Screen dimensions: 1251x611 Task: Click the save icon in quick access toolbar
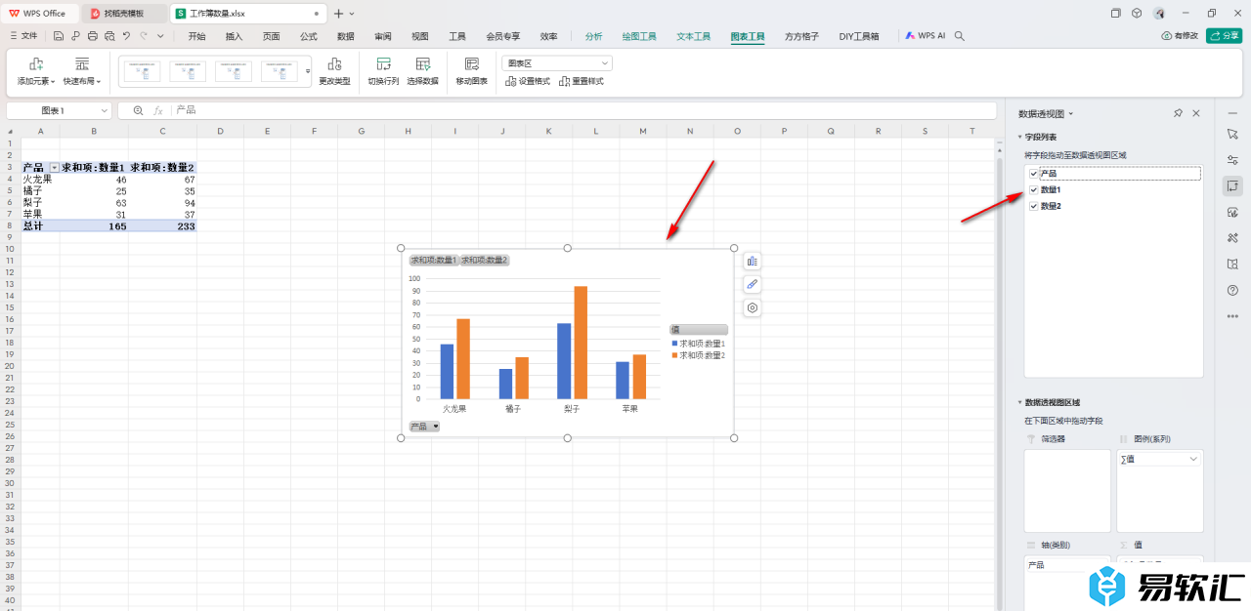click(x=59, y=36)
